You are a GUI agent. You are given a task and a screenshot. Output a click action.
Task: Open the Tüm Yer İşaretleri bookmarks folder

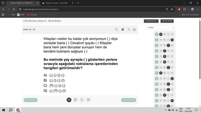(190, 15)
